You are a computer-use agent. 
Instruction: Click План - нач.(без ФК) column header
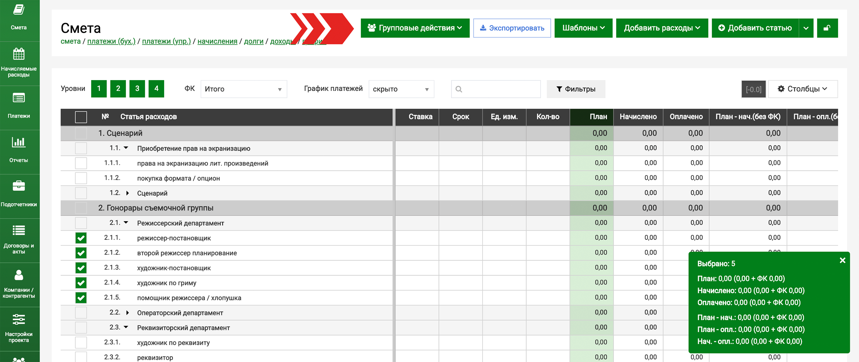pos(748,117)
